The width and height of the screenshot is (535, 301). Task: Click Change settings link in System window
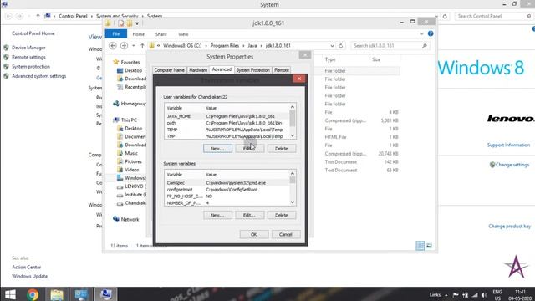coord(512,165)
